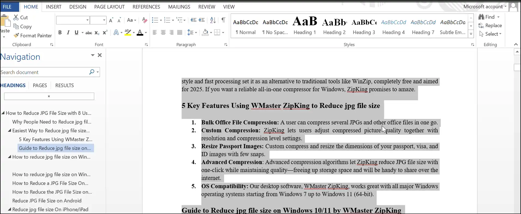Collapse 'Reduce jpg file size On iPhone/iPad' heading
521x214 pixels.
[10, 209]
